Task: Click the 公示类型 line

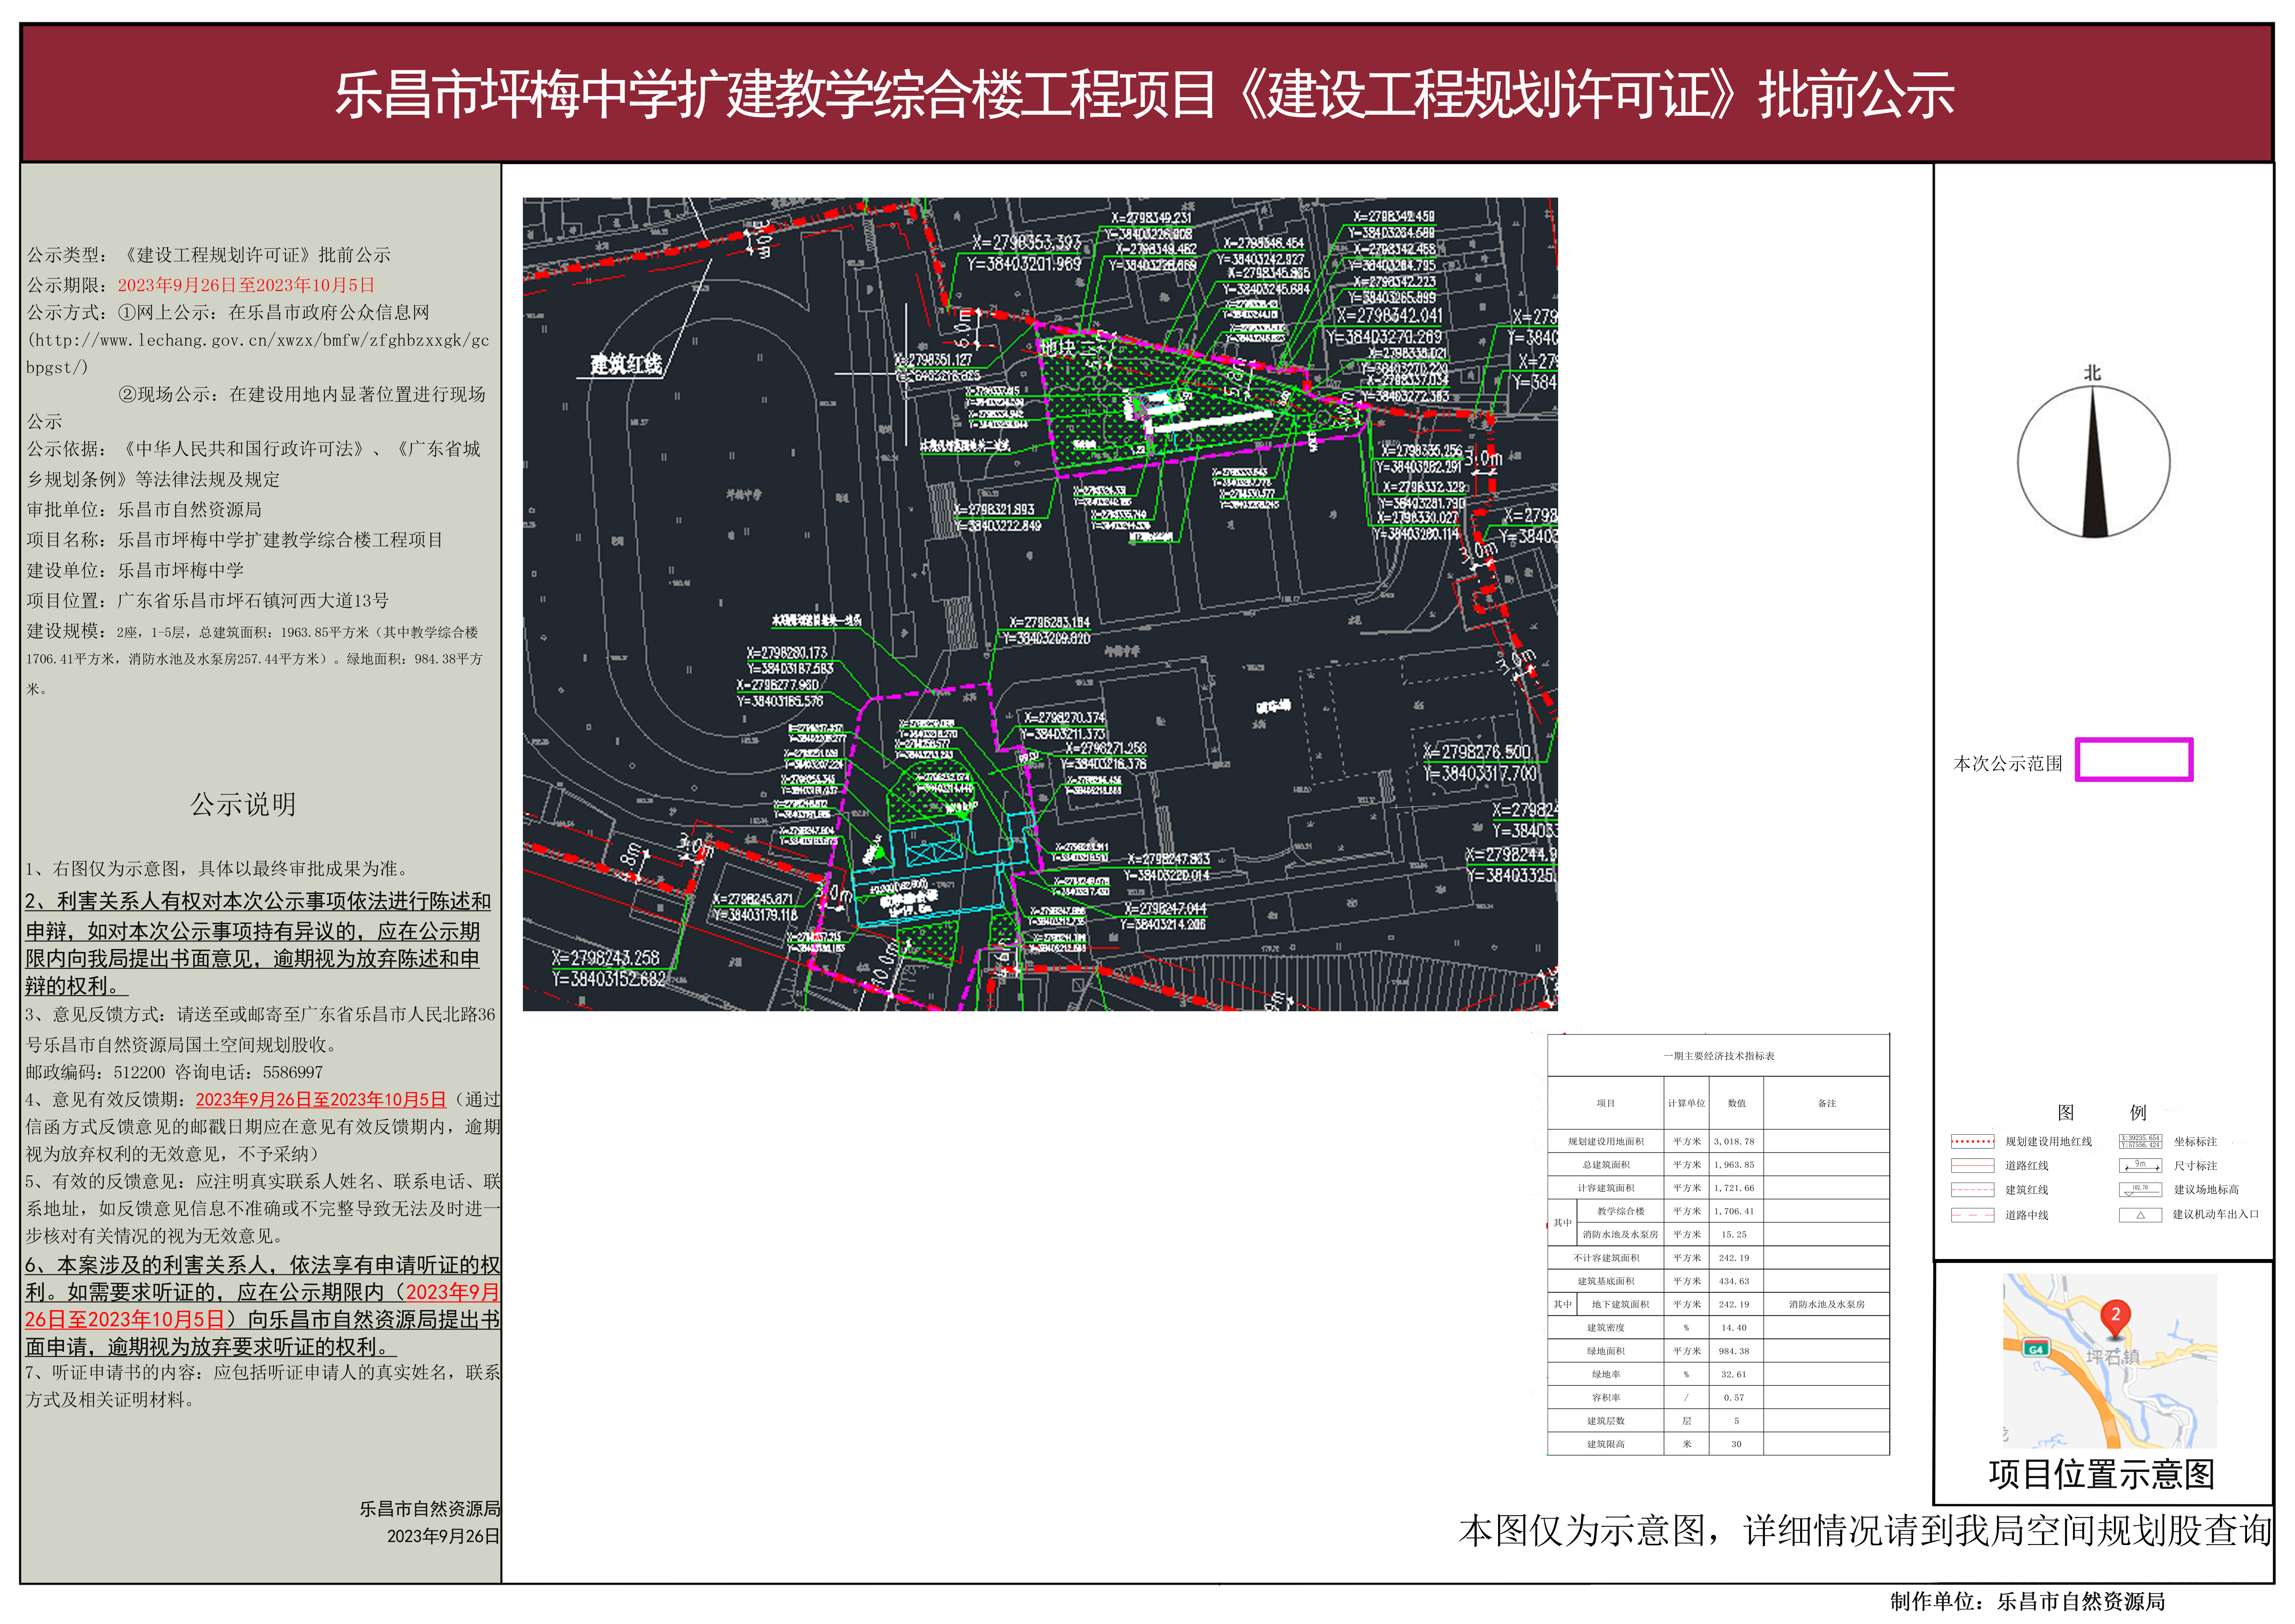Action: tap(208, 255)
